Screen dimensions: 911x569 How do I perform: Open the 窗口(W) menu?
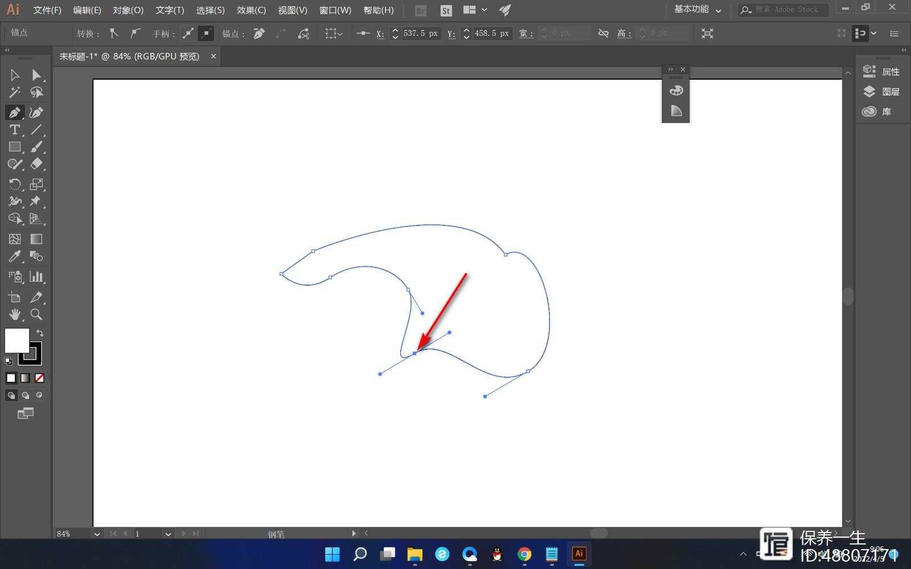335,10
